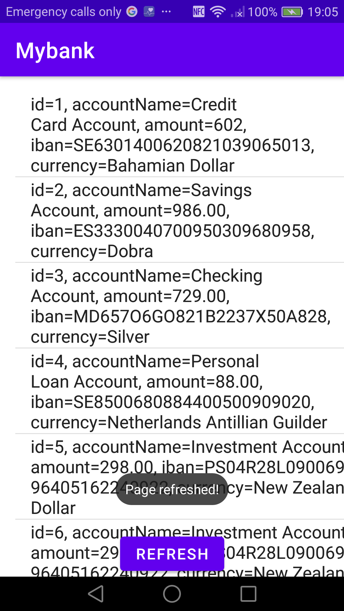Tap the Google notification icon

132,12
